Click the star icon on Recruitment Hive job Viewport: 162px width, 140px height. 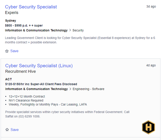point(7,129)
